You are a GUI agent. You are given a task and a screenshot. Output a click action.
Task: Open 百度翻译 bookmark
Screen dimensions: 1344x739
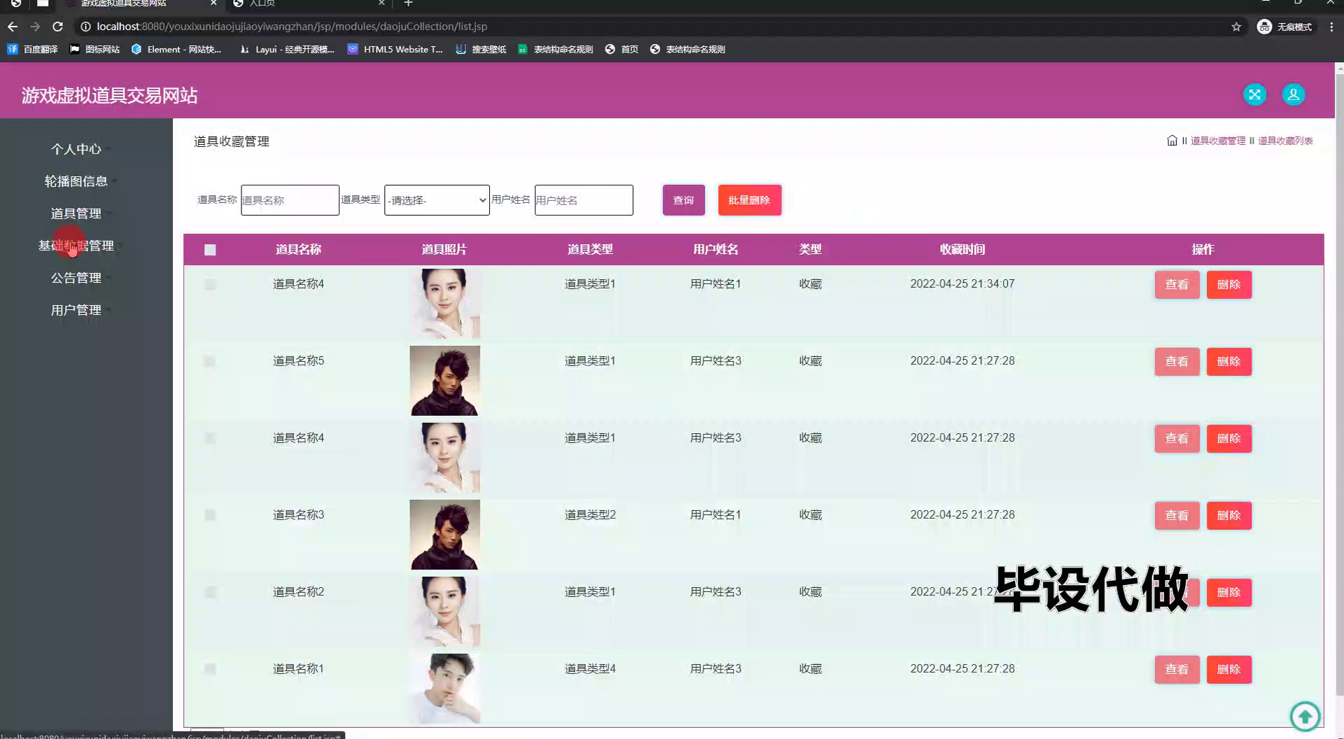click(x=32, y=49)
